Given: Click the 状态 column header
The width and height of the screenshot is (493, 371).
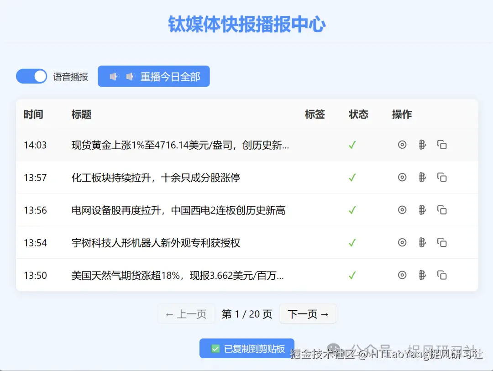Looking at the screenshot, I should click(x=358, y=115).
